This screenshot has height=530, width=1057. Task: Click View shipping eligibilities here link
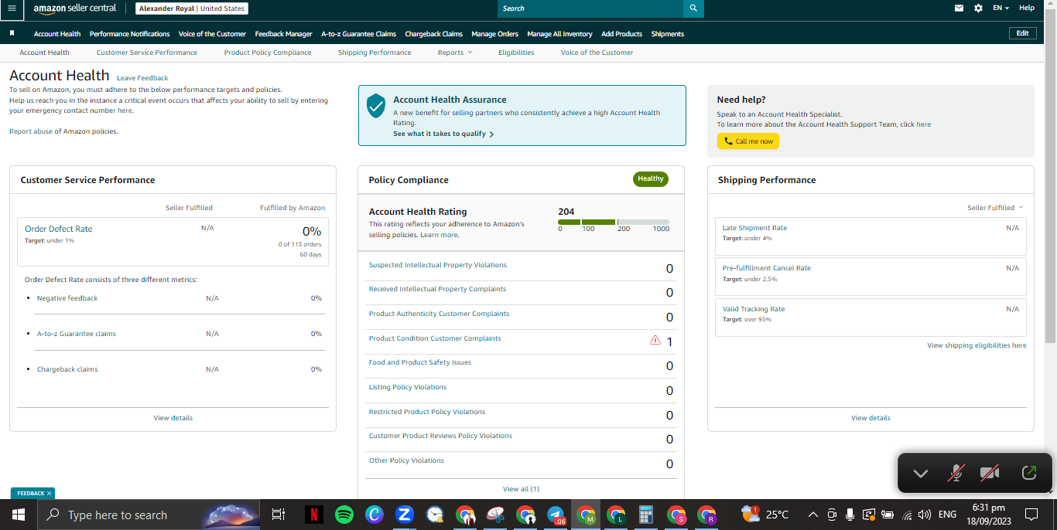(x=977, y=345)
